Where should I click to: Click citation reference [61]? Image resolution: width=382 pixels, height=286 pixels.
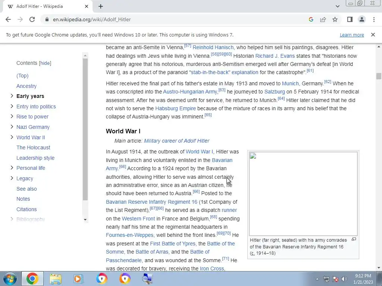(310, 71)
